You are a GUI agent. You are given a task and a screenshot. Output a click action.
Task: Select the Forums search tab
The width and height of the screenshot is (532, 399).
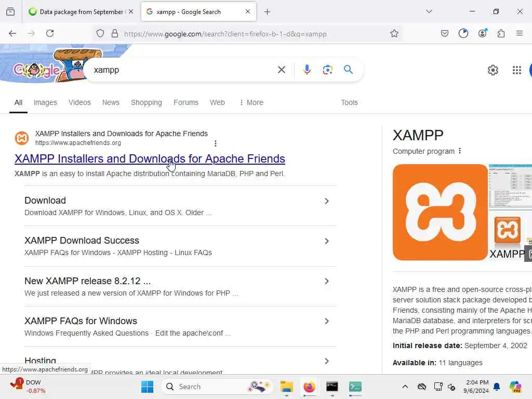coord(185,102)
